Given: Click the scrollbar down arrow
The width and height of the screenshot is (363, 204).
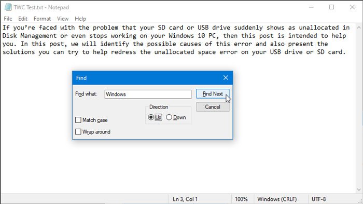Looking at the screenshot, I should [x=359, y=189].
